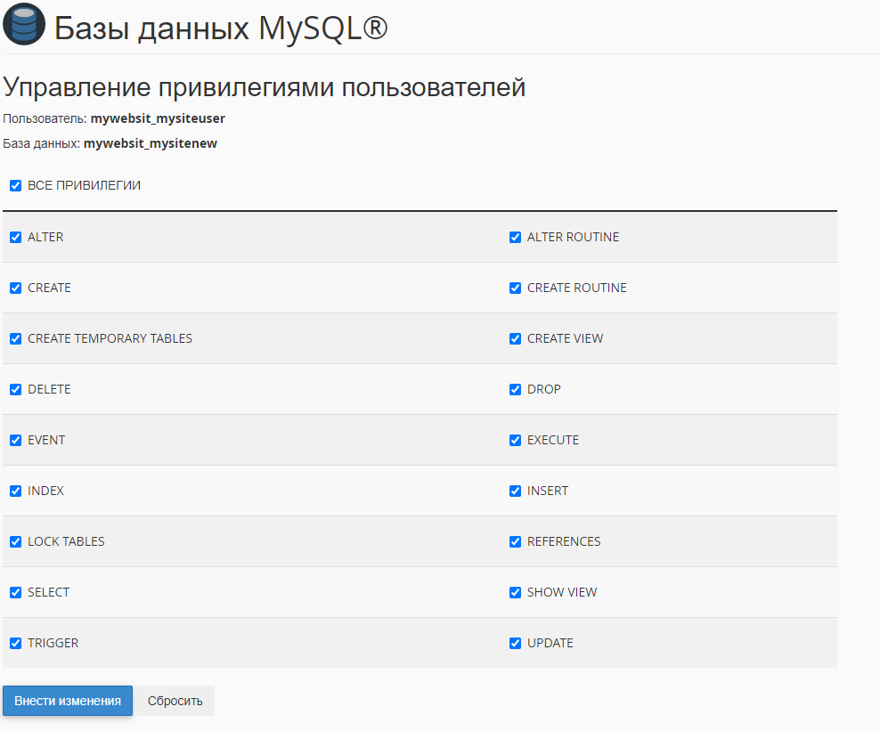Disable CREATE TEMPORARY TABLES privilege
The width and height of the screenshot is (880, 731).
pyautogui.click(x=16, y=339)
